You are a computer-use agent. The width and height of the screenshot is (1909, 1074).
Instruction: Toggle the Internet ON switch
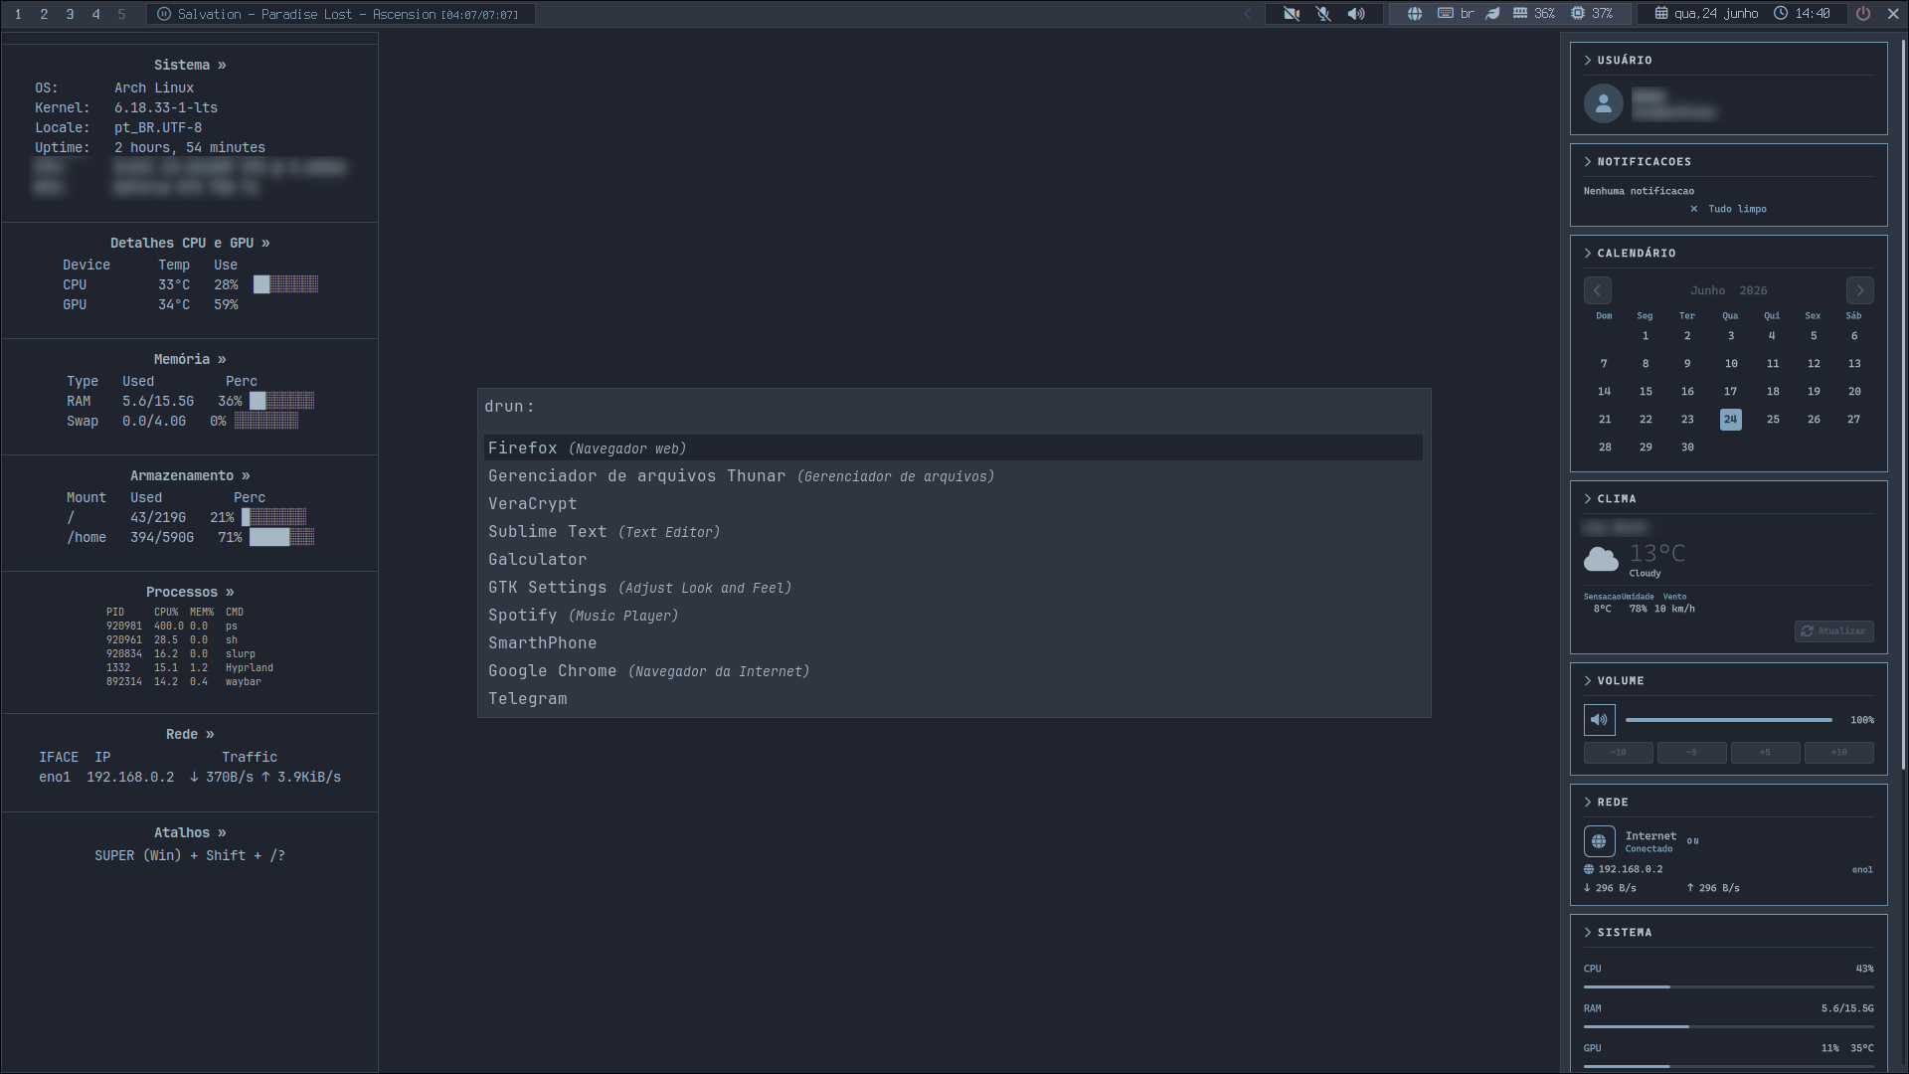[1693, 841]
